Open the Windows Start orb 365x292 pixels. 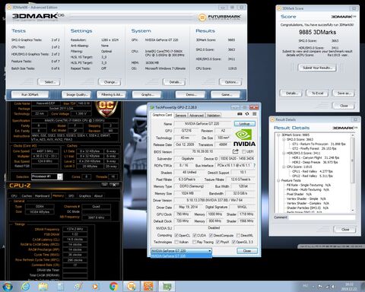(x=8, y=287)
